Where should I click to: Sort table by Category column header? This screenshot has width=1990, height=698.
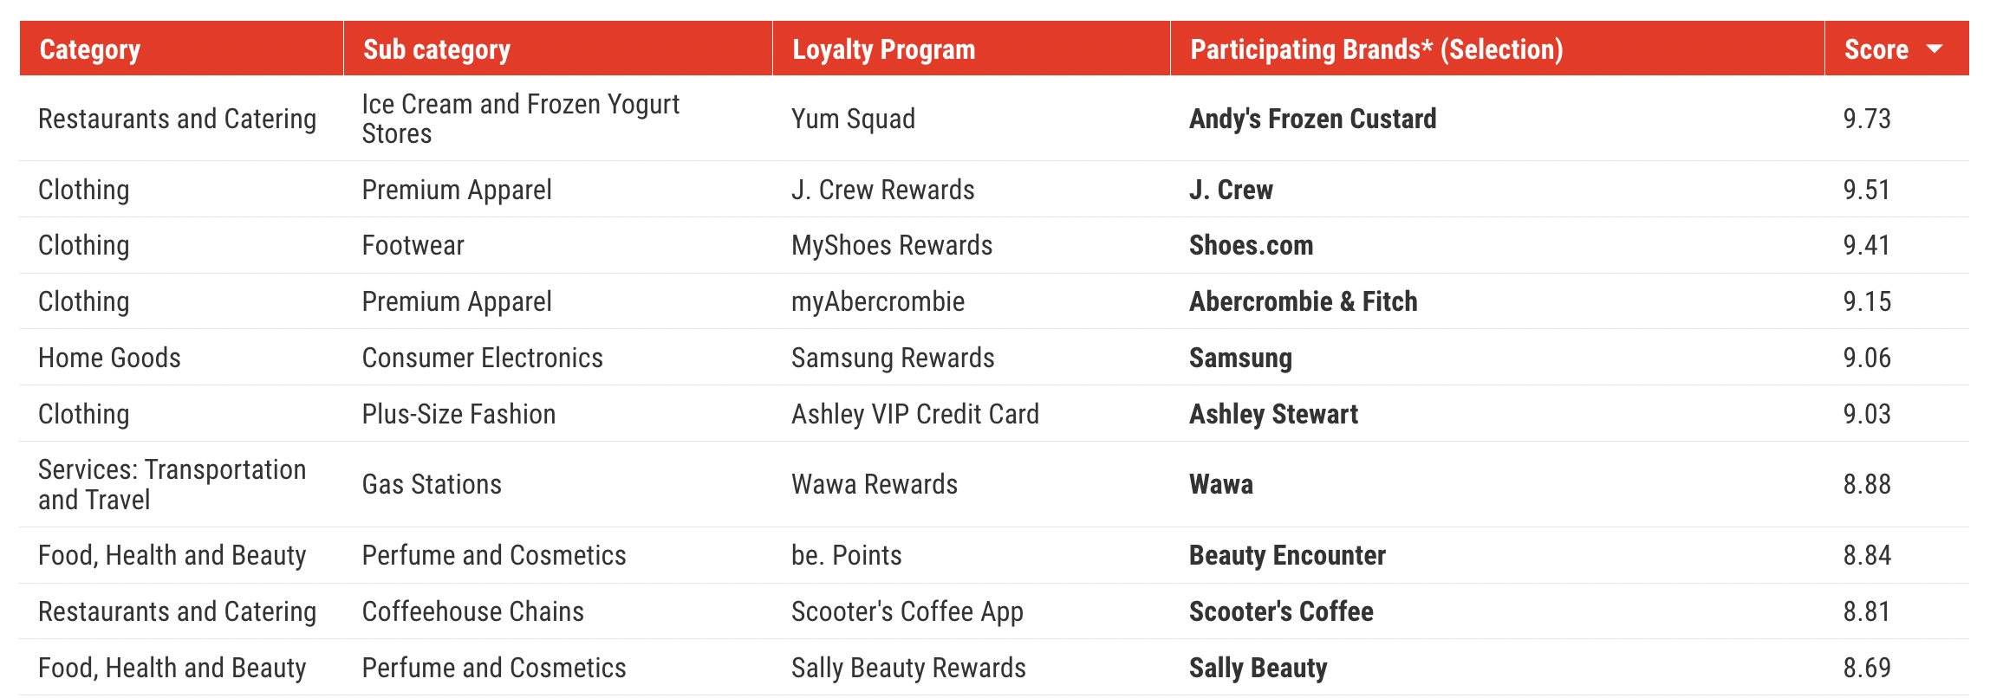[90, 50]
